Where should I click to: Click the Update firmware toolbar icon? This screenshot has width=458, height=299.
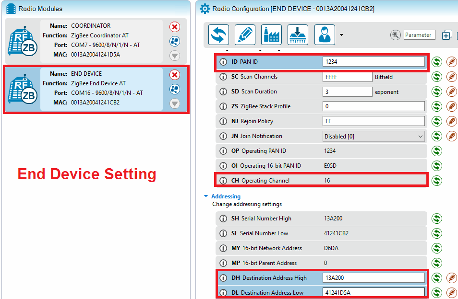tap(298, 35)
